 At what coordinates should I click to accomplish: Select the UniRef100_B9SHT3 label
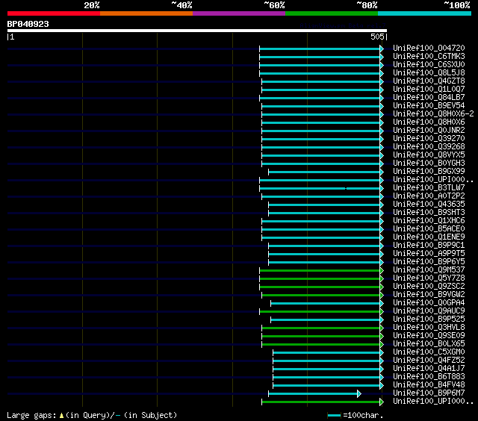coord(429,213)
